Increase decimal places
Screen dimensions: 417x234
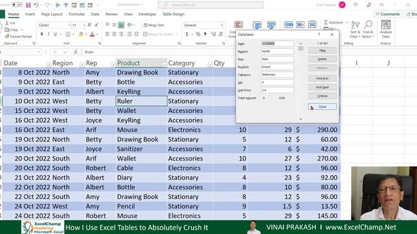click(213, 34)
